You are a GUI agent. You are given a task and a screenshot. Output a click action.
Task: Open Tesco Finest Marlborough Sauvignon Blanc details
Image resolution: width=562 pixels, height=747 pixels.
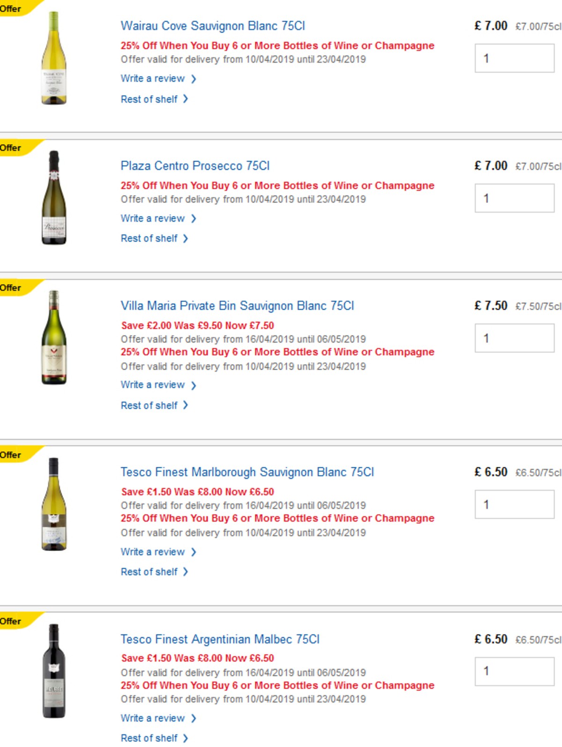247,473
